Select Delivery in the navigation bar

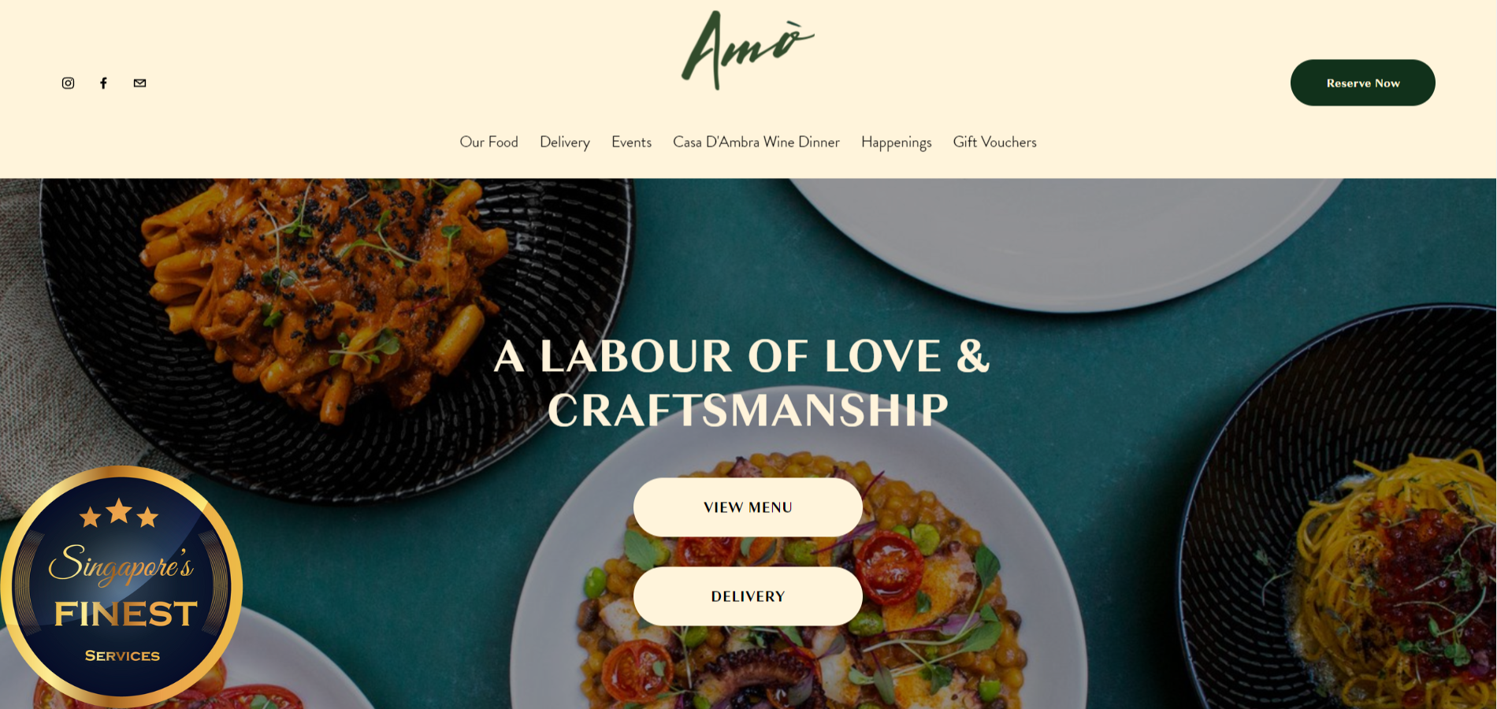[x=565, y=142]
